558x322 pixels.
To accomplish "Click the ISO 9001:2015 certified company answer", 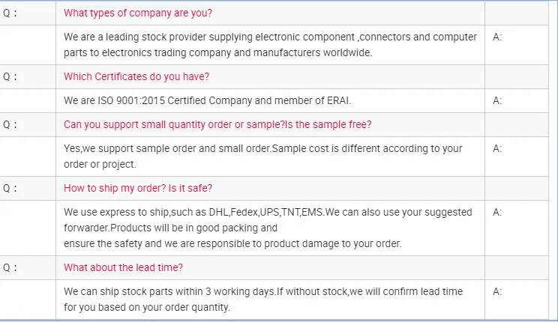I will 207,100.
